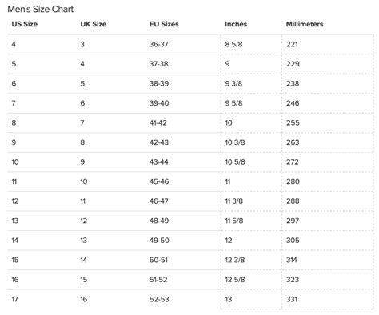379x315 pixels.
Task: Click the 12 3/8 inches cell
Action: 235,260
